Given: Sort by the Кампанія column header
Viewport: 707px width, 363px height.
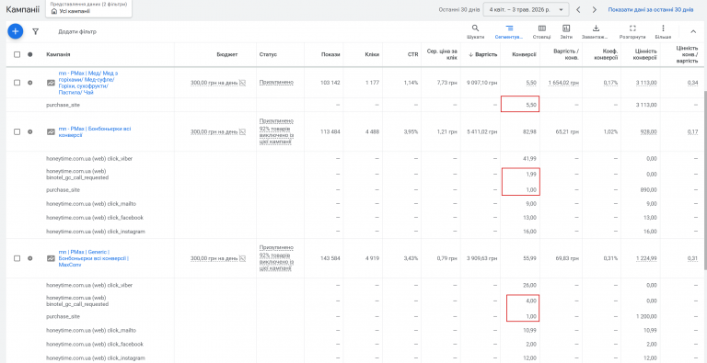Looking at the screenshot, I should (58, 54).
